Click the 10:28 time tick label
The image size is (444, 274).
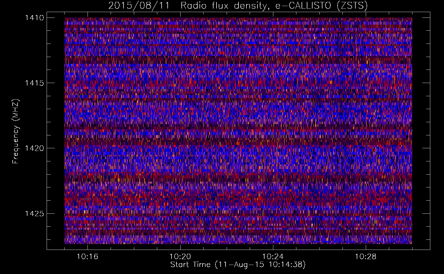click(x=366, y=257)
